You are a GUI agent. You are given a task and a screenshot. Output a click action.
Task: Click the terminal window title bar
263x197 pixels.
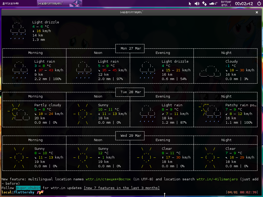point(131,12)
